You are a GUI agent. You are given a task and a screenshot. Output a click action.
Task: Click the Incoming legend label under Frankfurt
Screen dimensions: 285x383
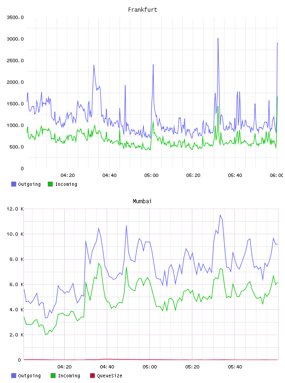pos(66,184)
